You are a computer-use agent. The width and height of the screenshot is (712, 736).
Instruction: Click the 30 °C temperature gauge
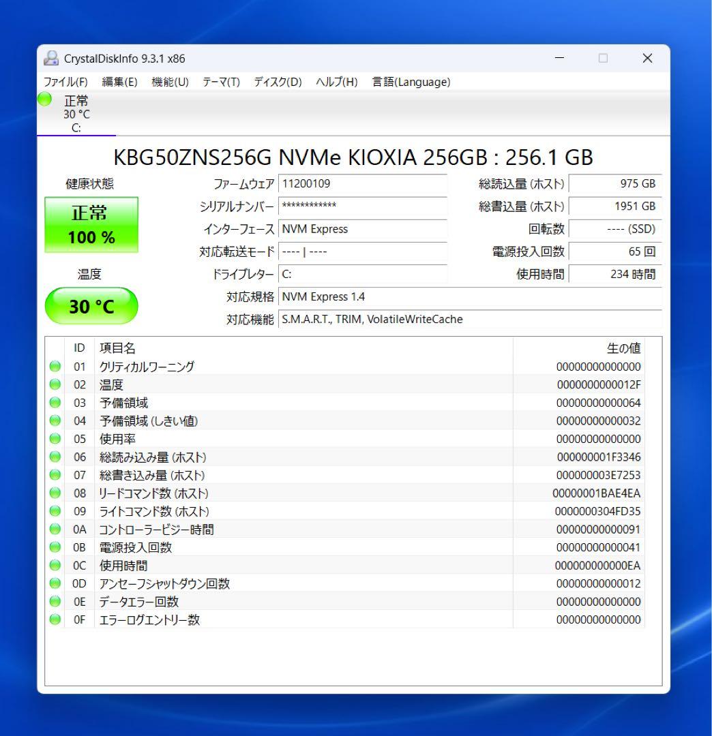pyautogui.click(x=91, y=305)
